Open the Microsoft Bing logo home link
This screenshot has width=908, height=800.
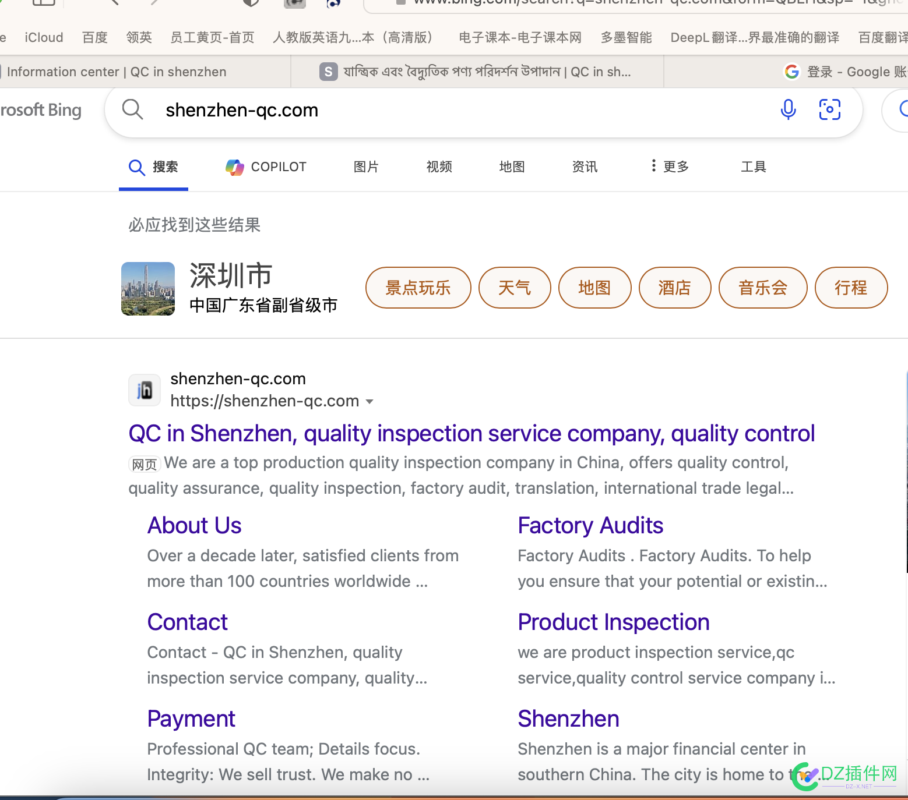point(41,109)
